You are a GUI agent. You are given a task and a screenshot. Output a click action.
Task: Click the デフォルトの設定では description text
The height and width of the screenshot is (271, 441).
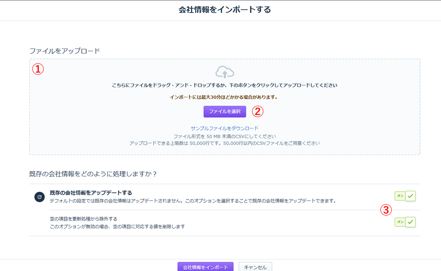193,201
